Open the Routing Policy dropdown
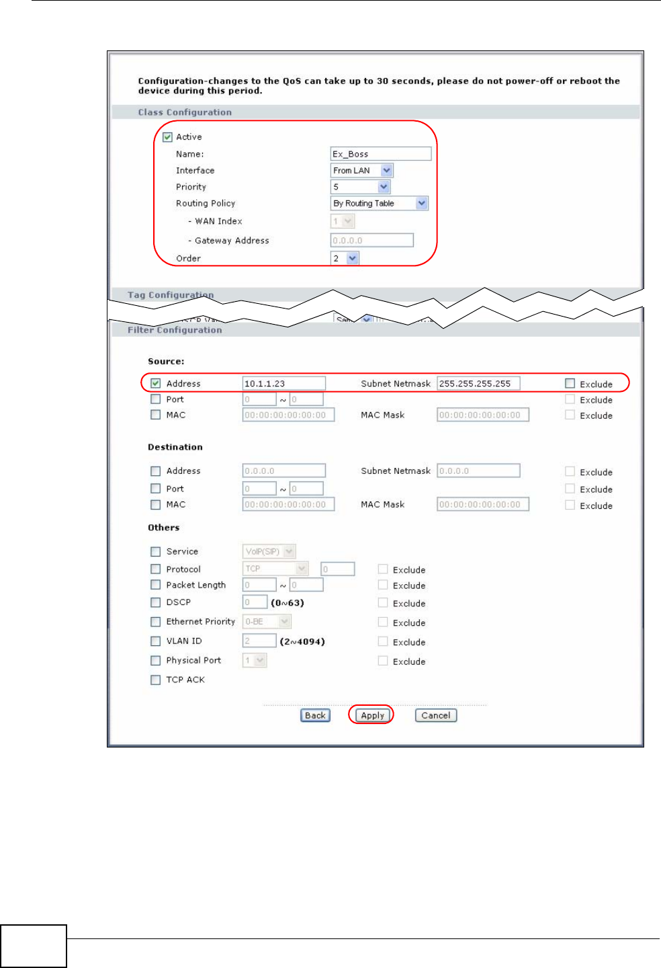This screenshot has width=661, height=968. point(380,203)
